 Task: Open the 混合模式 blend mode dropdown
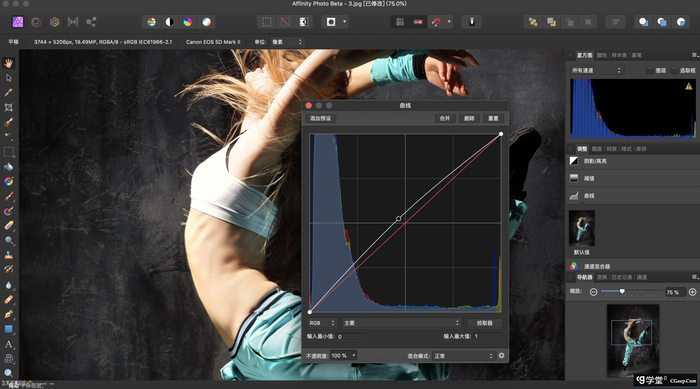[x=463, y=356]
